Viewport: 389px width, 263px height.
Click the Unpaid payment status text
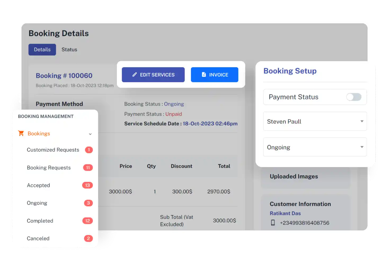[174, 114]
